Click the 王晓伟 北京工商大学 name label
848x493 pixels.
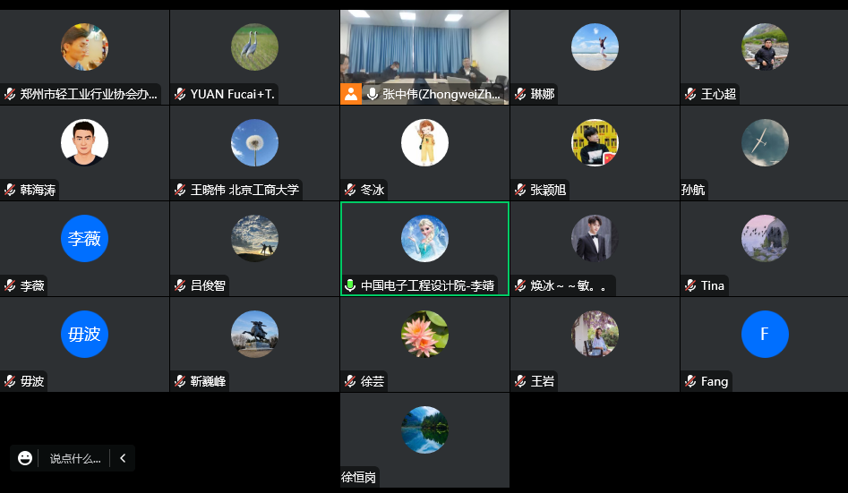(x=244, y=190)
